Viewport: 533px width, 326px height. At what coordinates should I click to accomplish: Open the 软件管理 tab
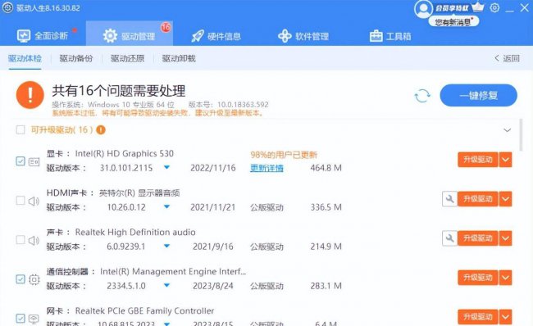coord(303,36)
